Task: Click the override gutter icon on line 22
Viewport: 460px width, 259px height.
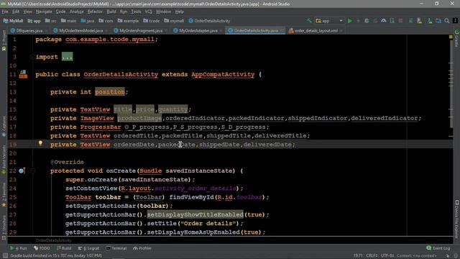Action: 22,171
